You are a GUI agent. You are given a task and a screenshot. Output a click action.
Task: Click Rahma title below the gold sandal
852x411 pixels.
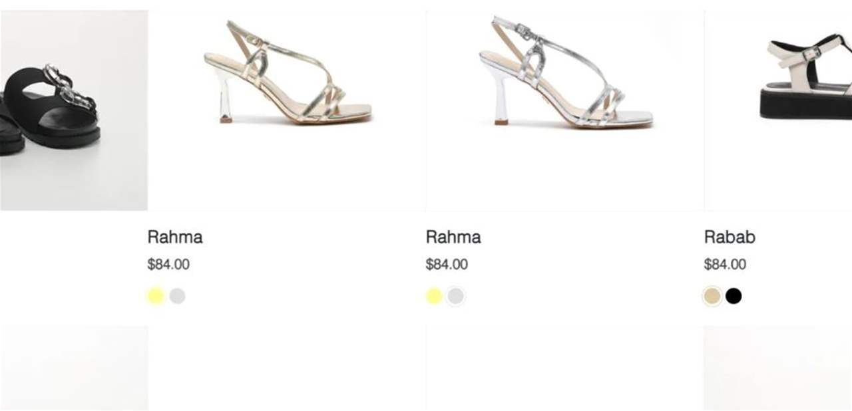click(x=175, y=237)
